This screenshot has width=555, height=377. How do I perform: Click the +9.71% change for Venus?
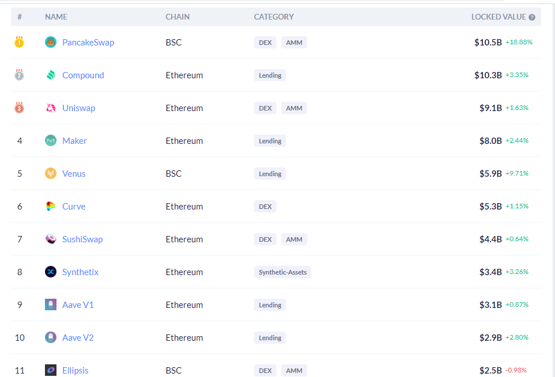click(x=517, y=173)
